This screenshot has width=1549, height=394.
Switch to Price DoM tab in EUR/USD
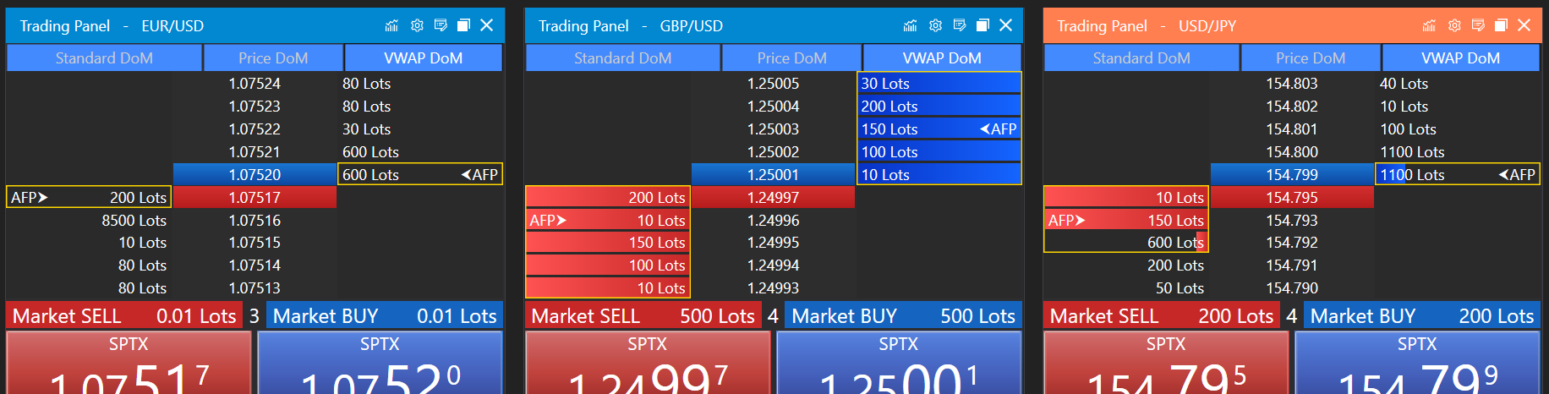click(x=273, y=58)
